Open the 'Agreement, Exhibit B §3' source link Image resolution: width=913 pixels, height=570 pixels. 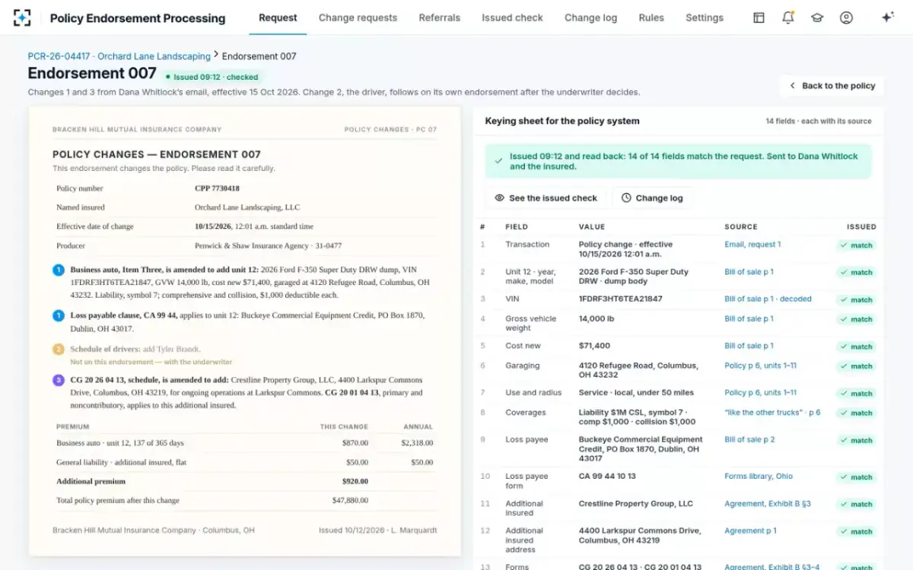click(x=768, y=504)
